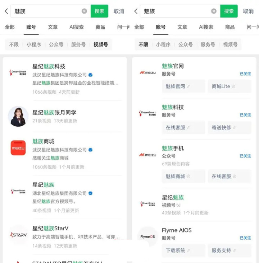Open 文章 tab on left screen
Viewport: 259px width, 263px height.
click(x=53, y=27)
